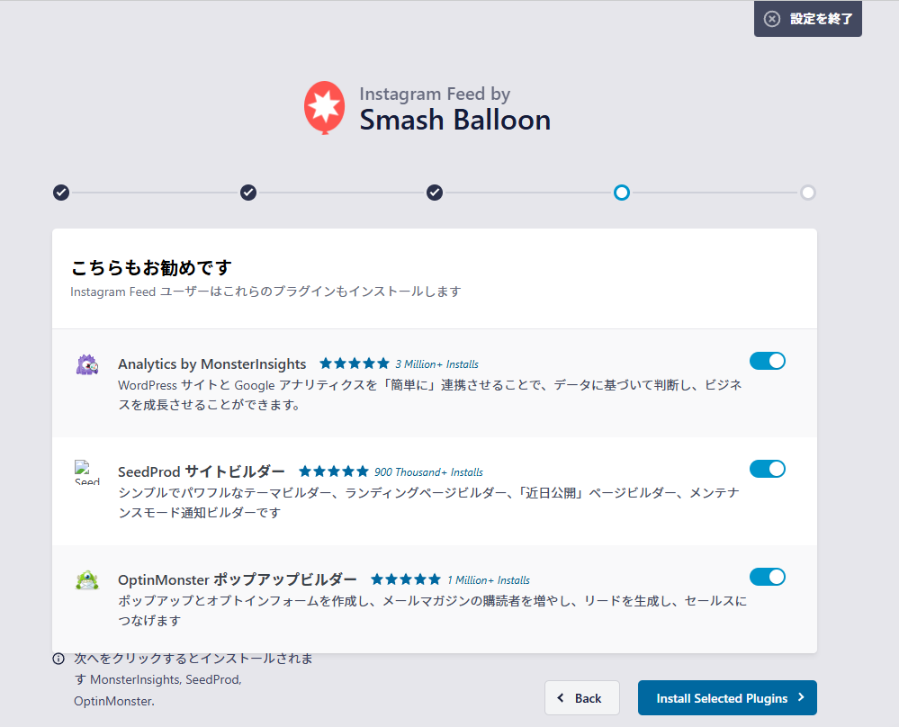Turn off the SeedProd site builder toggle
This screenshot has height=727, width=899.
coord(767,469)
